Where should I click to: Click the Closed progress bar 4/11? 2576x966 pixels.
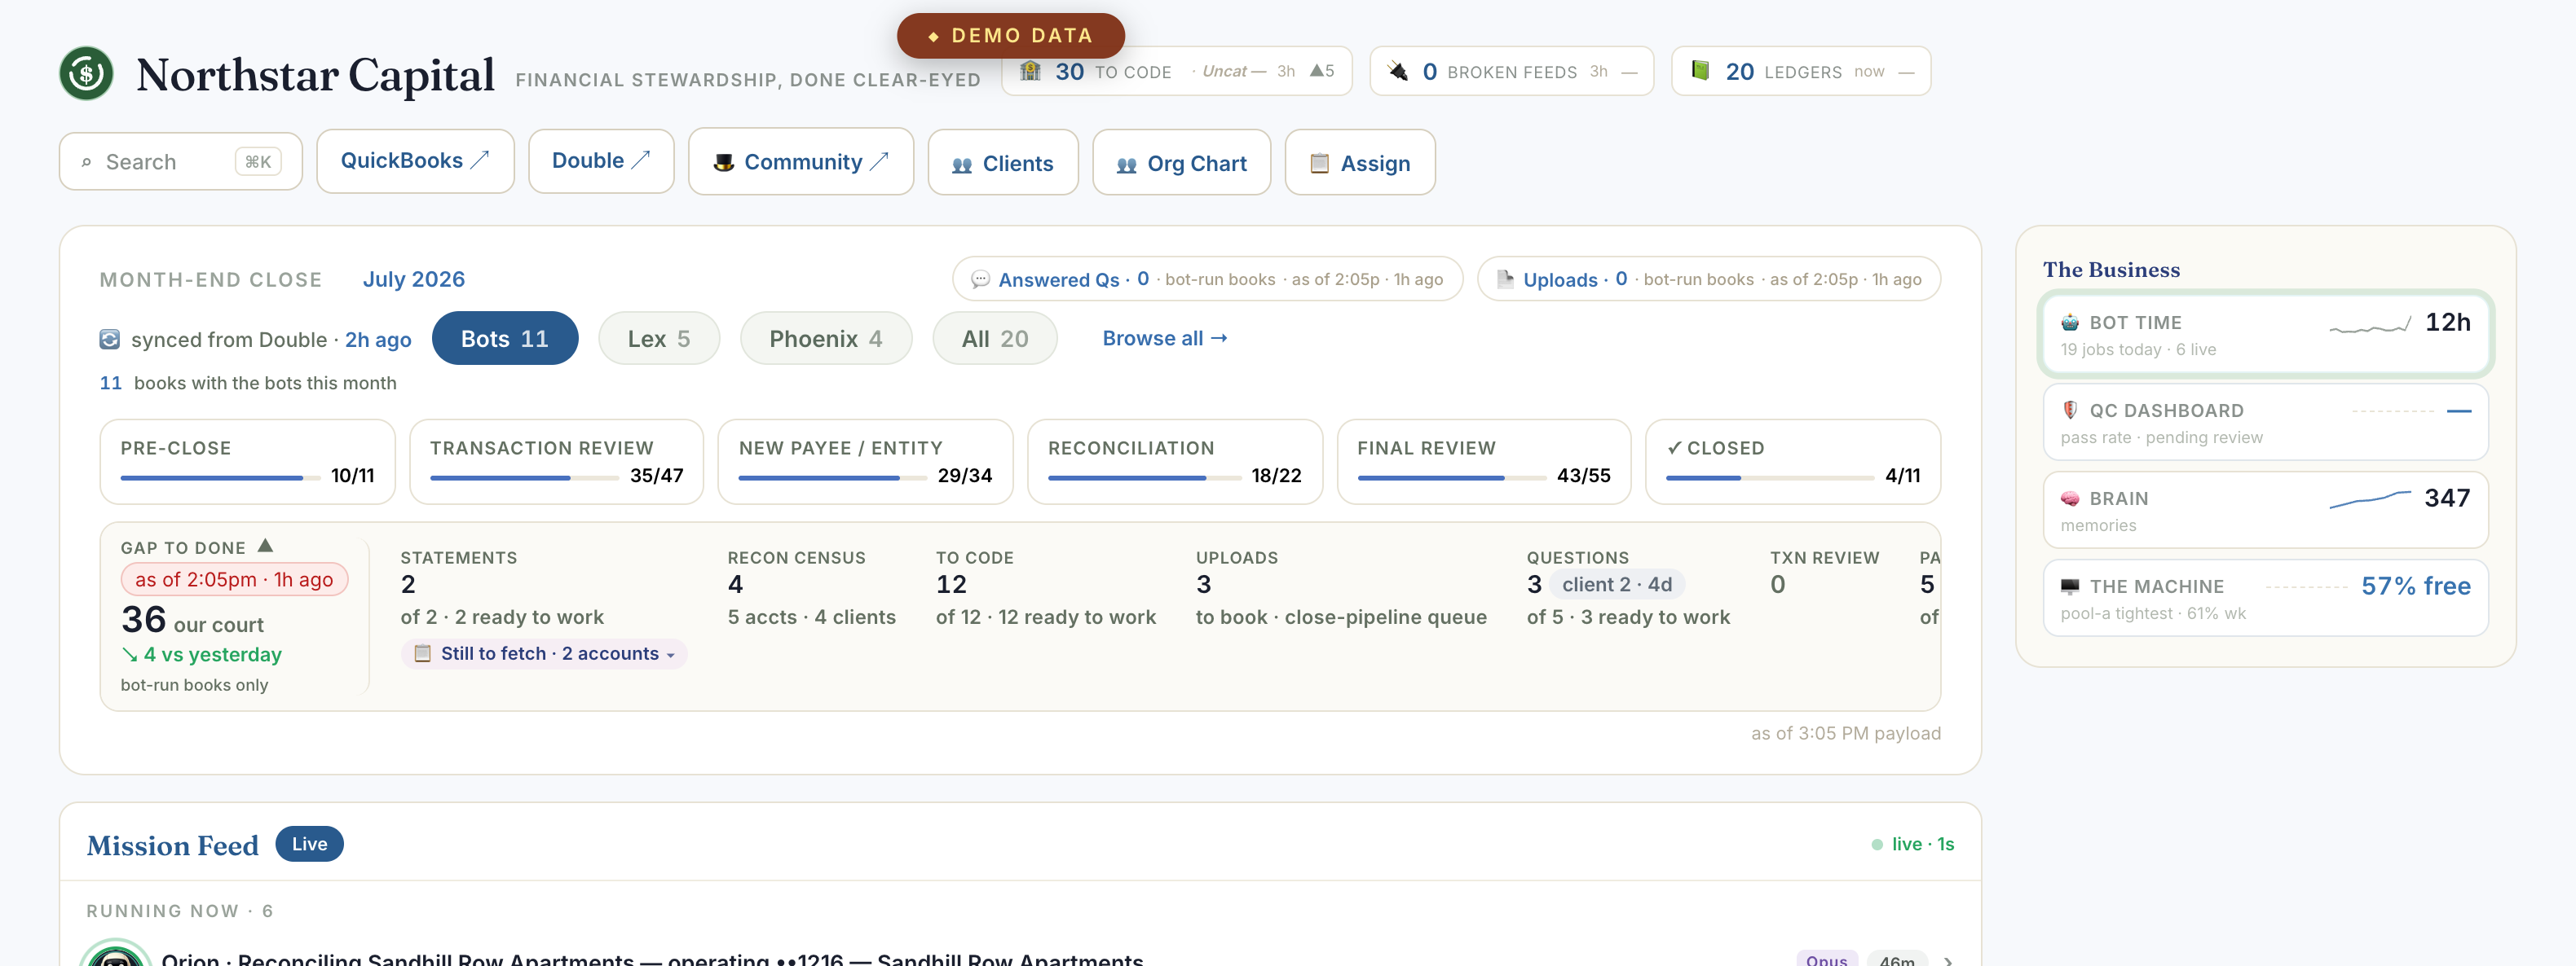tap(1769, 477)
